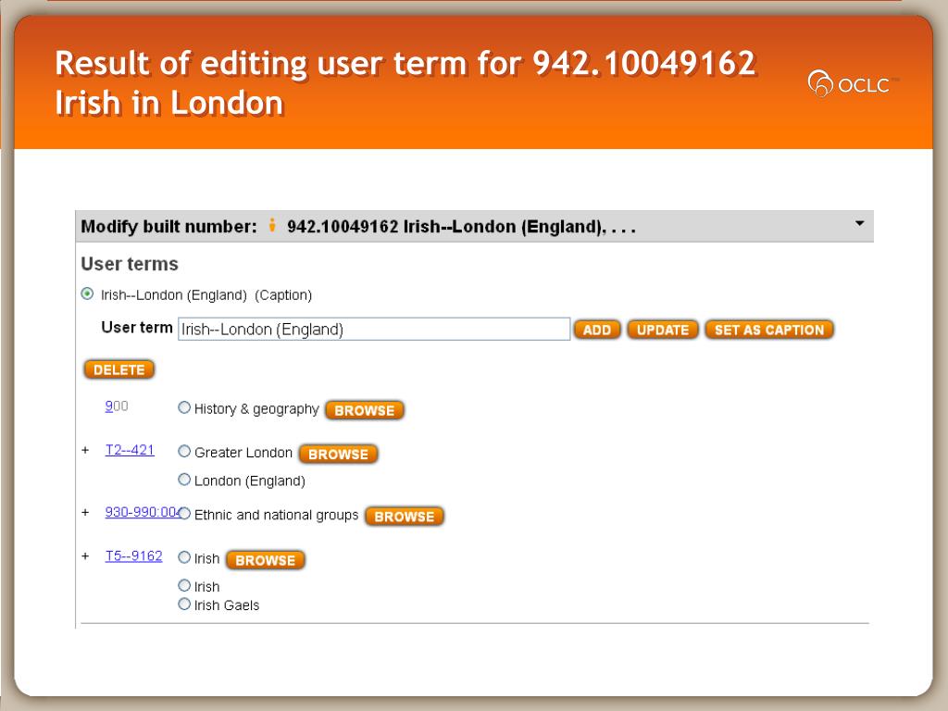Viewport: 948px width, 711px height.
Task: Click into the User term text field
Action: [x=374, y=329]
